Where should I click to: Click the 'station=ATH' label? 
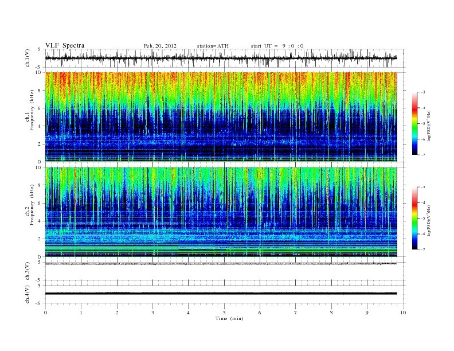213,46
